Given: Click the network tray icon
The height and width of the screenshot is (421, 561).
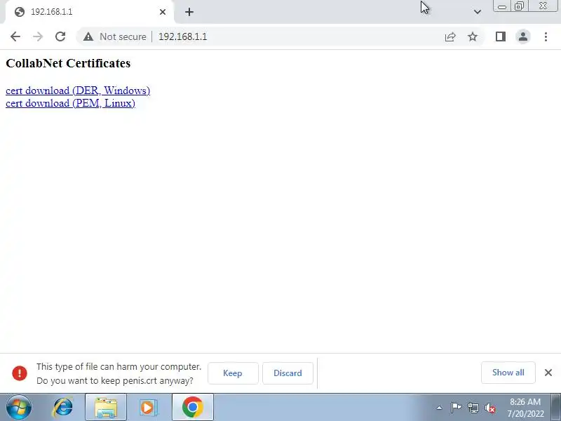Looking at the screenshot, I should pyautogui.click(x=473, y=408).
